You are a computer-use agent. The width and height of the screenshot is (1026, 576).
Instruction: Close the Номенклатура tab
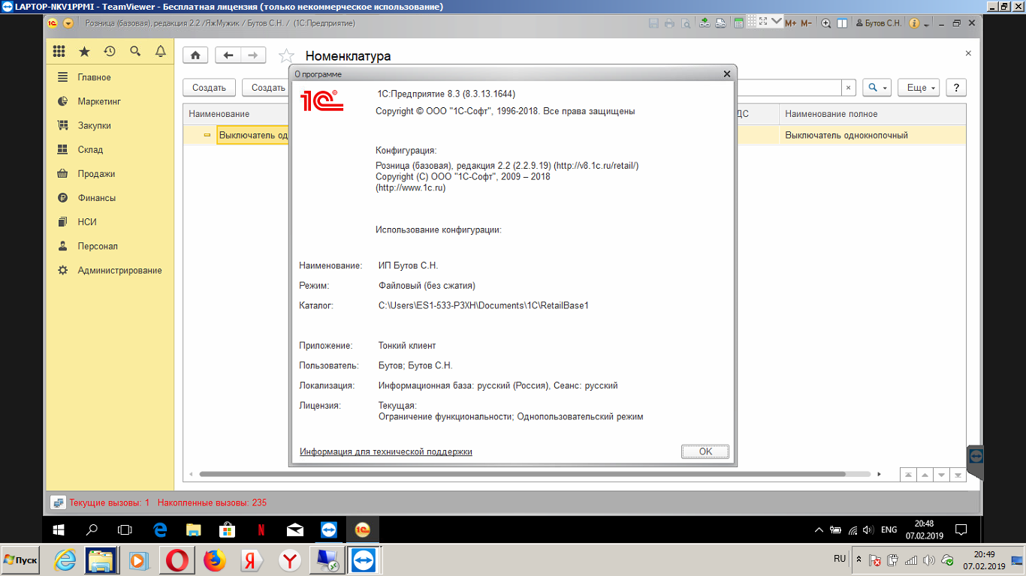[968, 53]
